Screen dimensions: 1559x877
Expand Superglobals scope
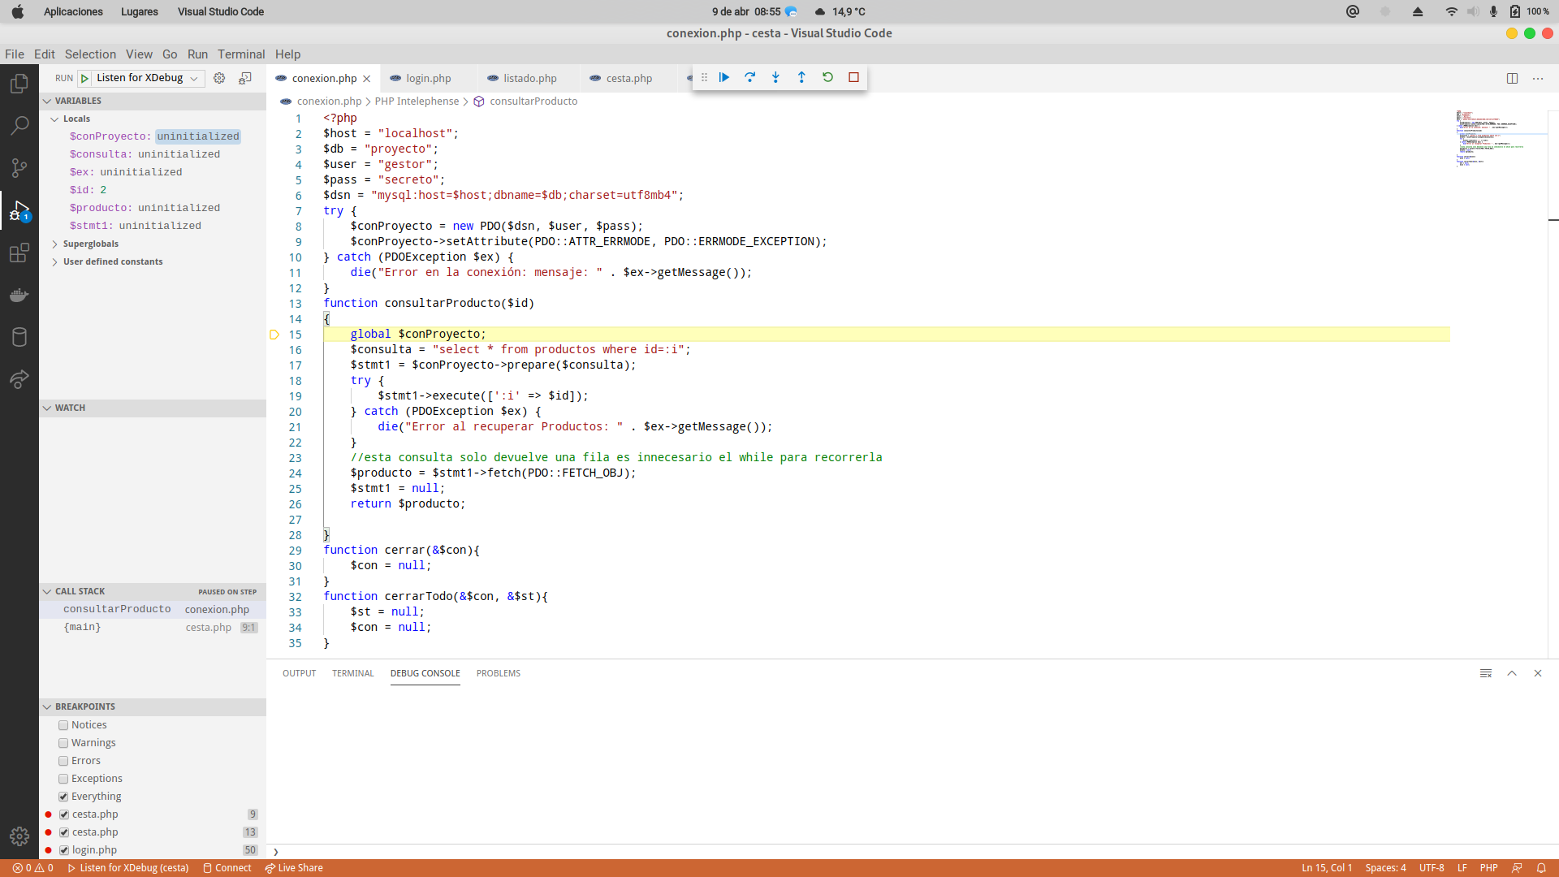tap(90, 244)
